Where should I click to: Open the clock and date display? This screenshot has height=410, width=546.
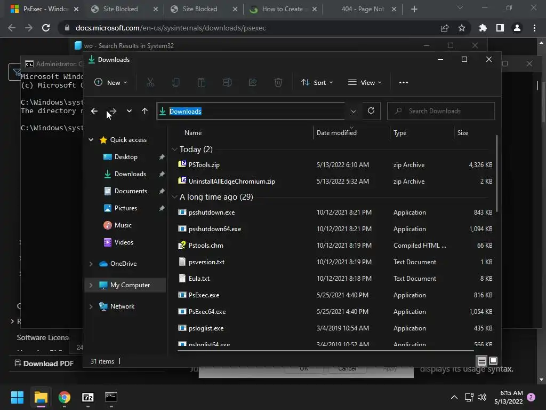508,397
